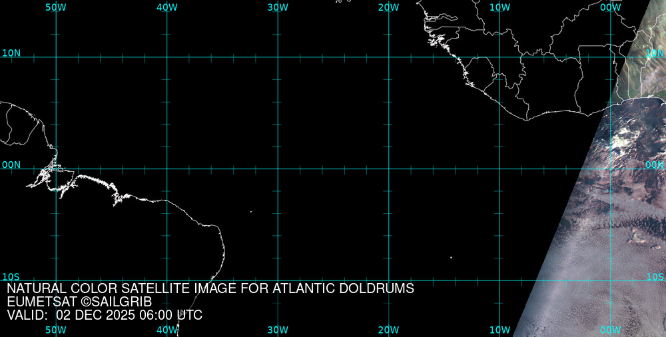Click the bottom 30W longitude label
The image size is (666, 337).
click(278, 330)
